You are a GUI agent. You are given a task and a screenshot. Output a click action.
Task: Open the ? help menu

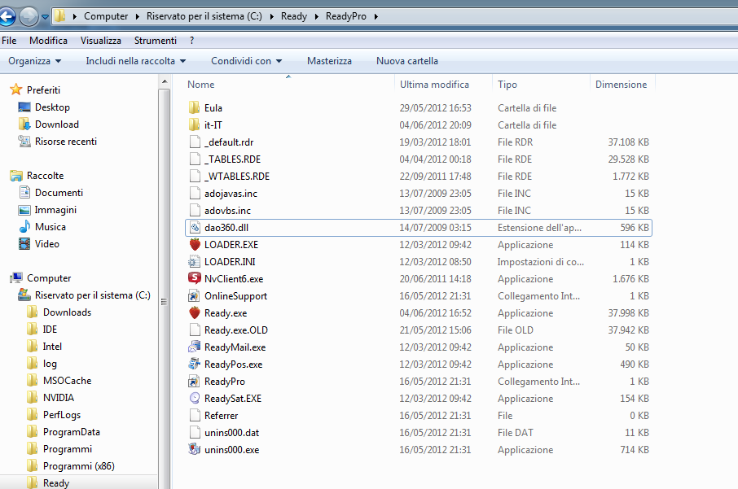click(x=192, y=41)
